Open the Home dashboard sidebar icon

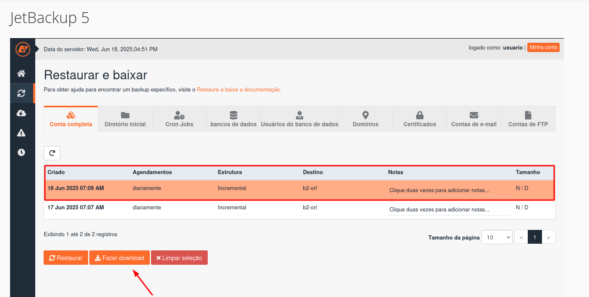pos(21,74)
